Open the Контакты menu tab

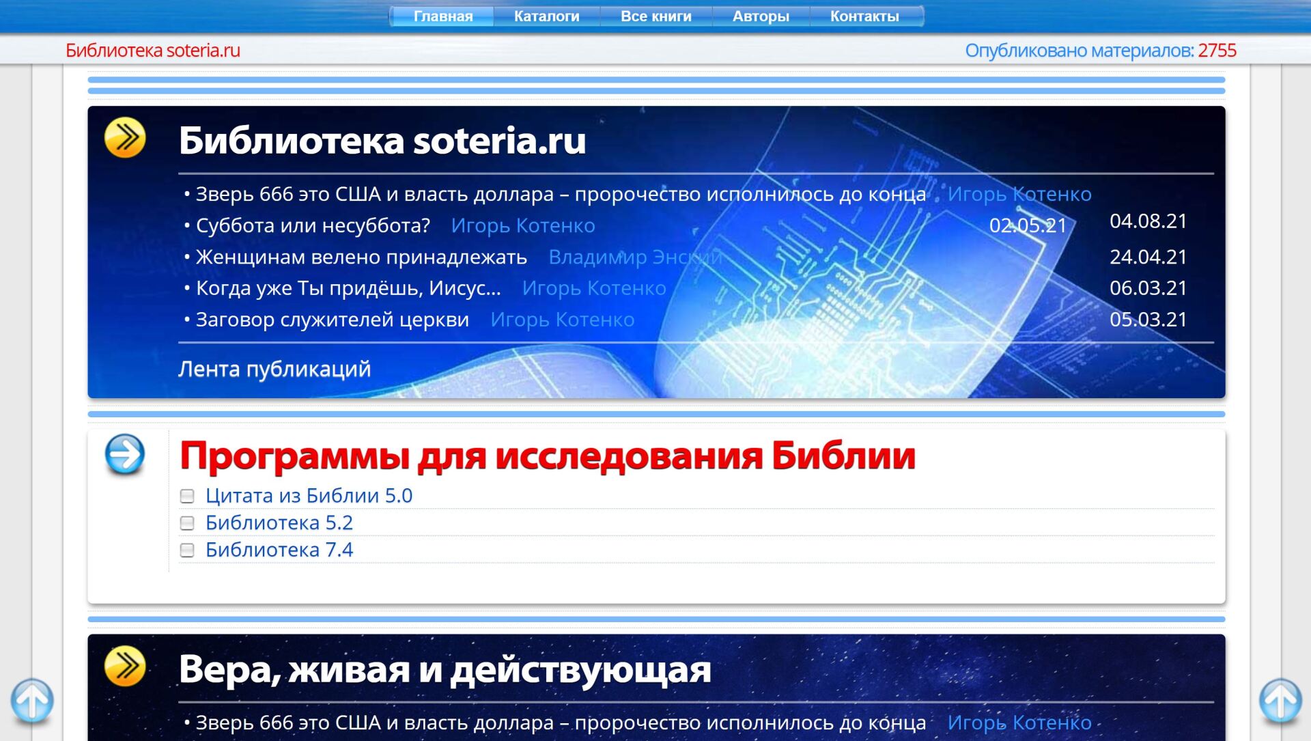tap(864, 16)
